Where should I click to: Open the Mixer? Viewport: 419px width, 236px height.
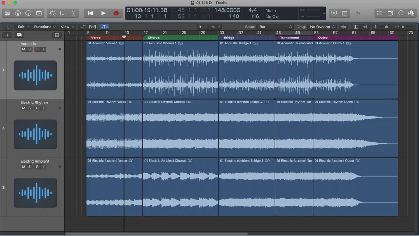coord(63,13)
